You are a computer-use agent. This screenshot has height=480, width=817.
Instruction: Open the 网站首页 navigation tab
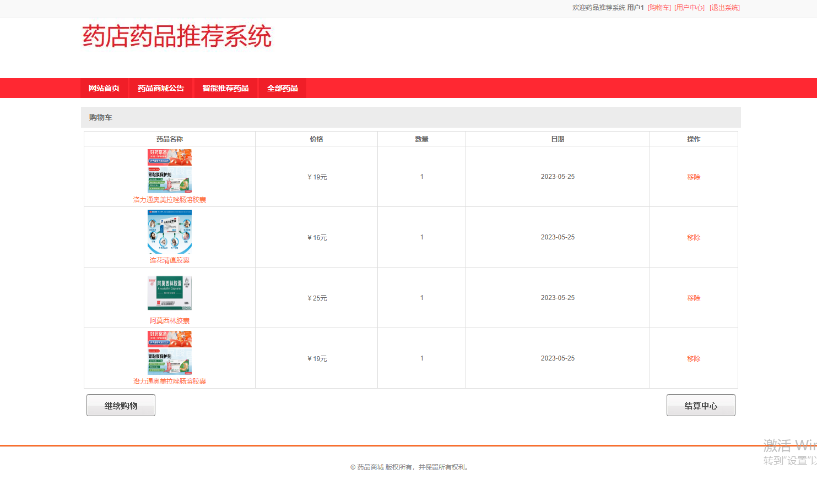pos(104,88)
